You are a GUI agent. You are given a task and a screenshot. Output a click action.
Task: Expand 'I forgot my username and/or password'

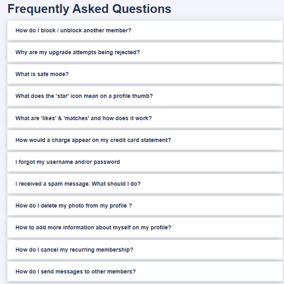[x=68, y=162]
